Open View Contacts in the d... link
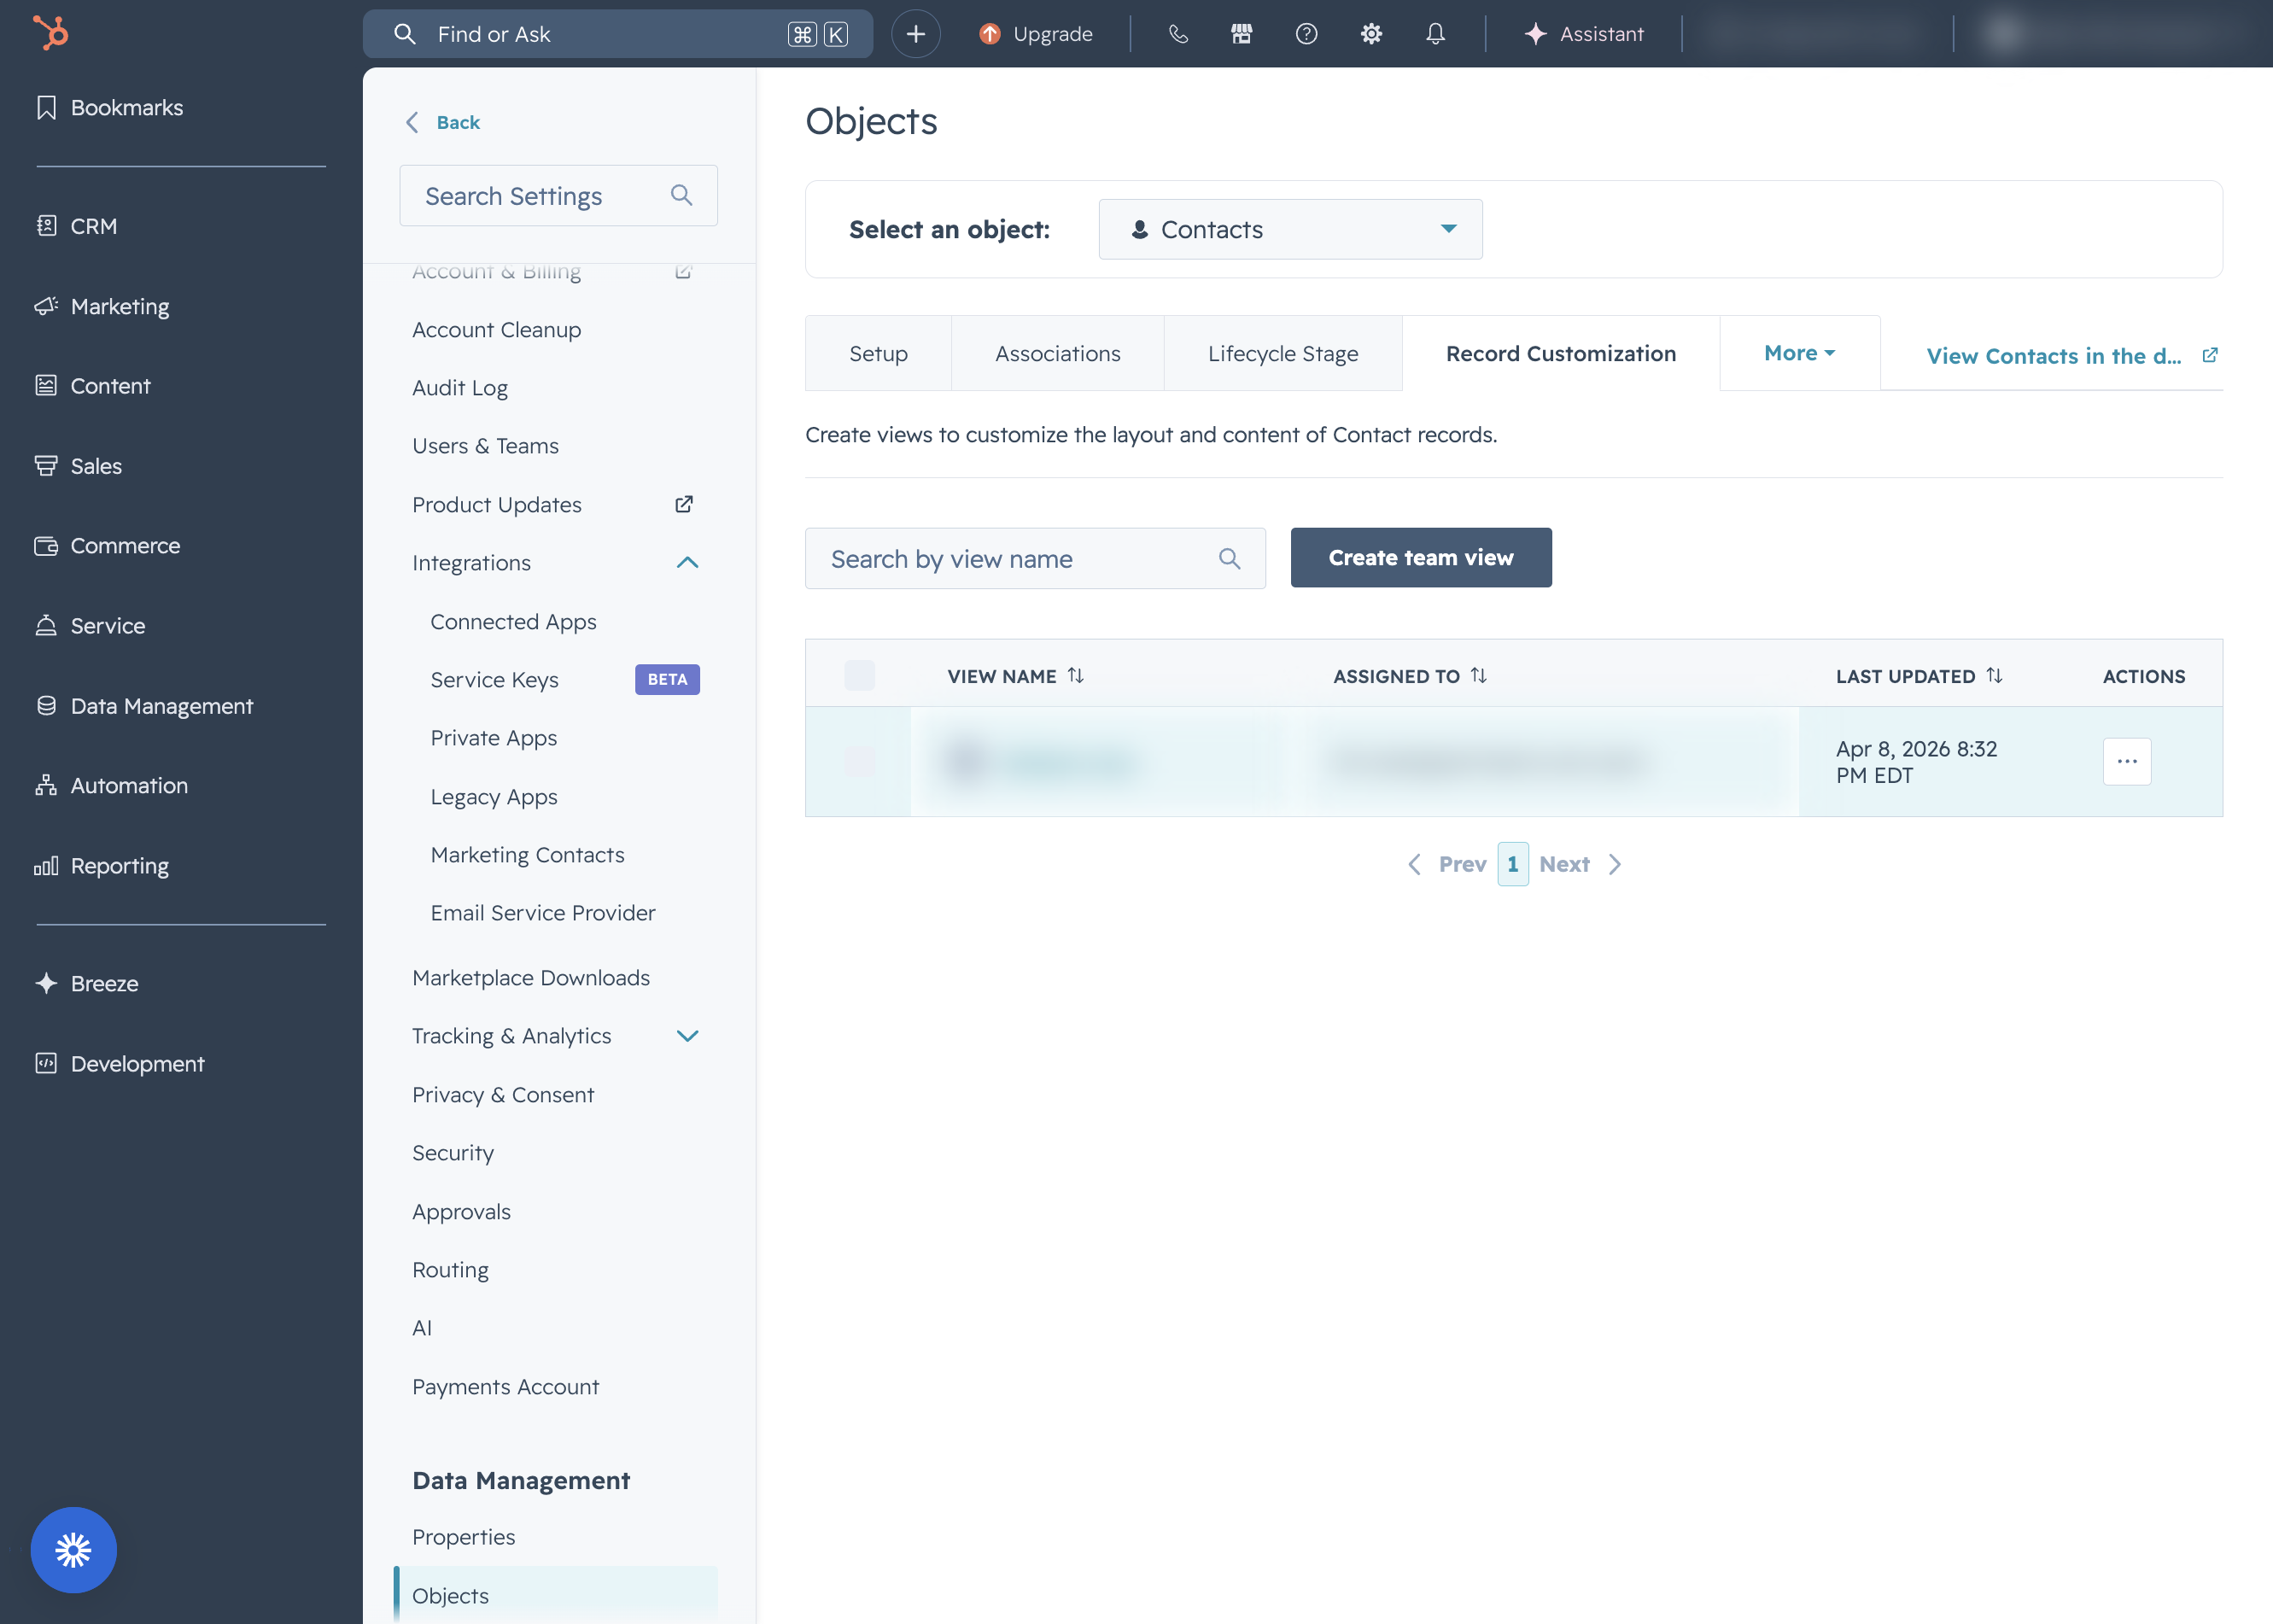The height and width of the screenshot is (1624, 2273). point(2071,356)
